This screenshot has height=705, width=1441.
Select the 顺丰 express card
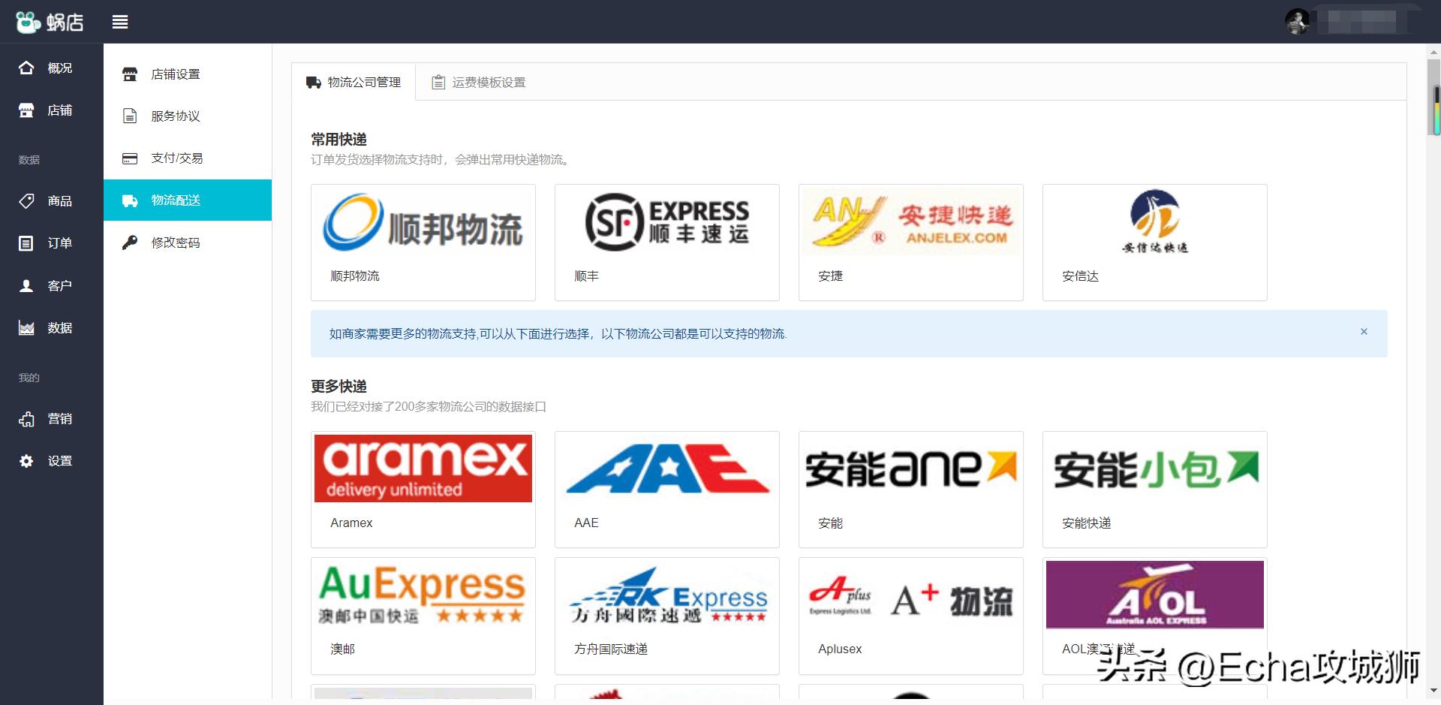click(666, 242)
